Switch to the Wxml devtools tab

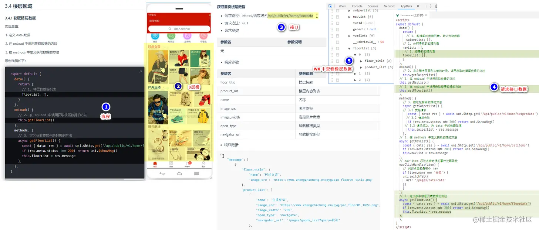[x=343, y=6]
